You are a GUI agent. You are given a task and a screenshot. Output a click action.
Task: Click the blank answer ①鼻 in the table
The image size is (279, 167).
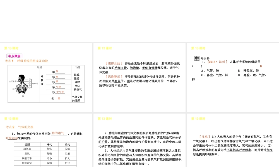point(58,72)
